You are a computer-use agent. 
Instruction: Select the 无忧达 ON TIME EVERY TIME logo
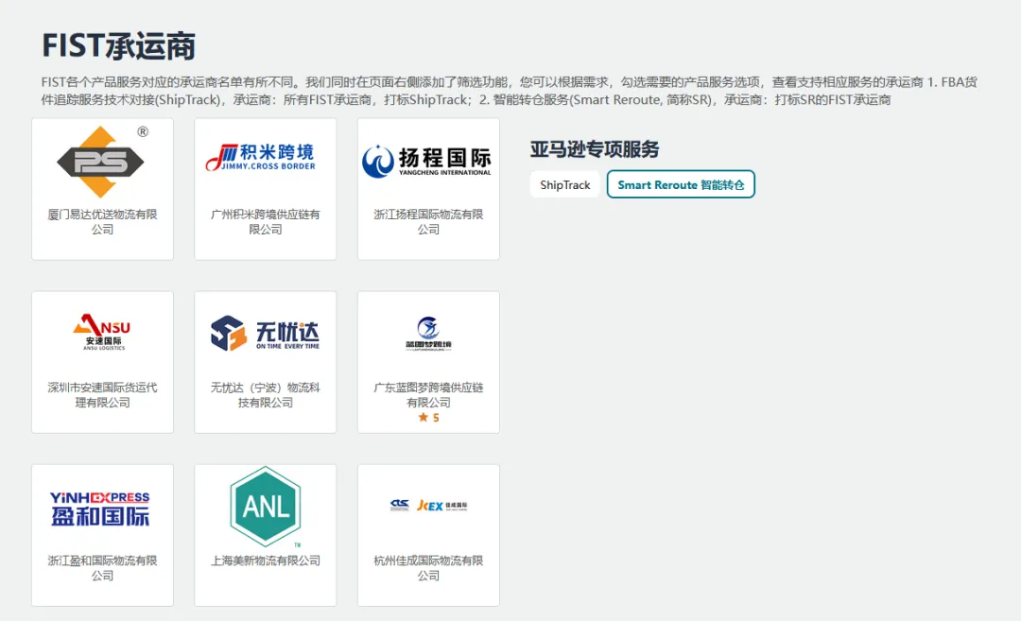tap(265, 333)
